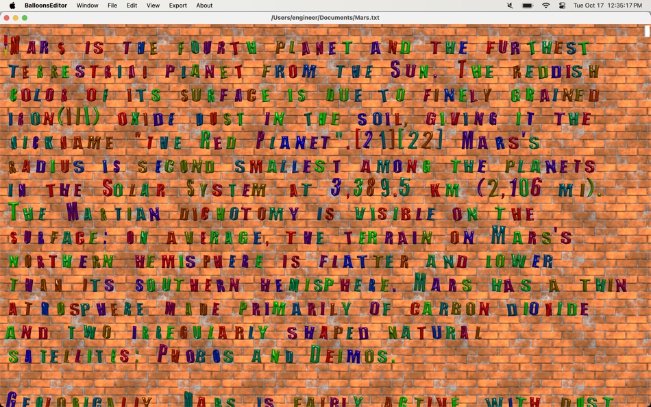This screenshot has width=651, height=407.
Task: Click the word "SATELLITES:"
Action: pos(75,356)
